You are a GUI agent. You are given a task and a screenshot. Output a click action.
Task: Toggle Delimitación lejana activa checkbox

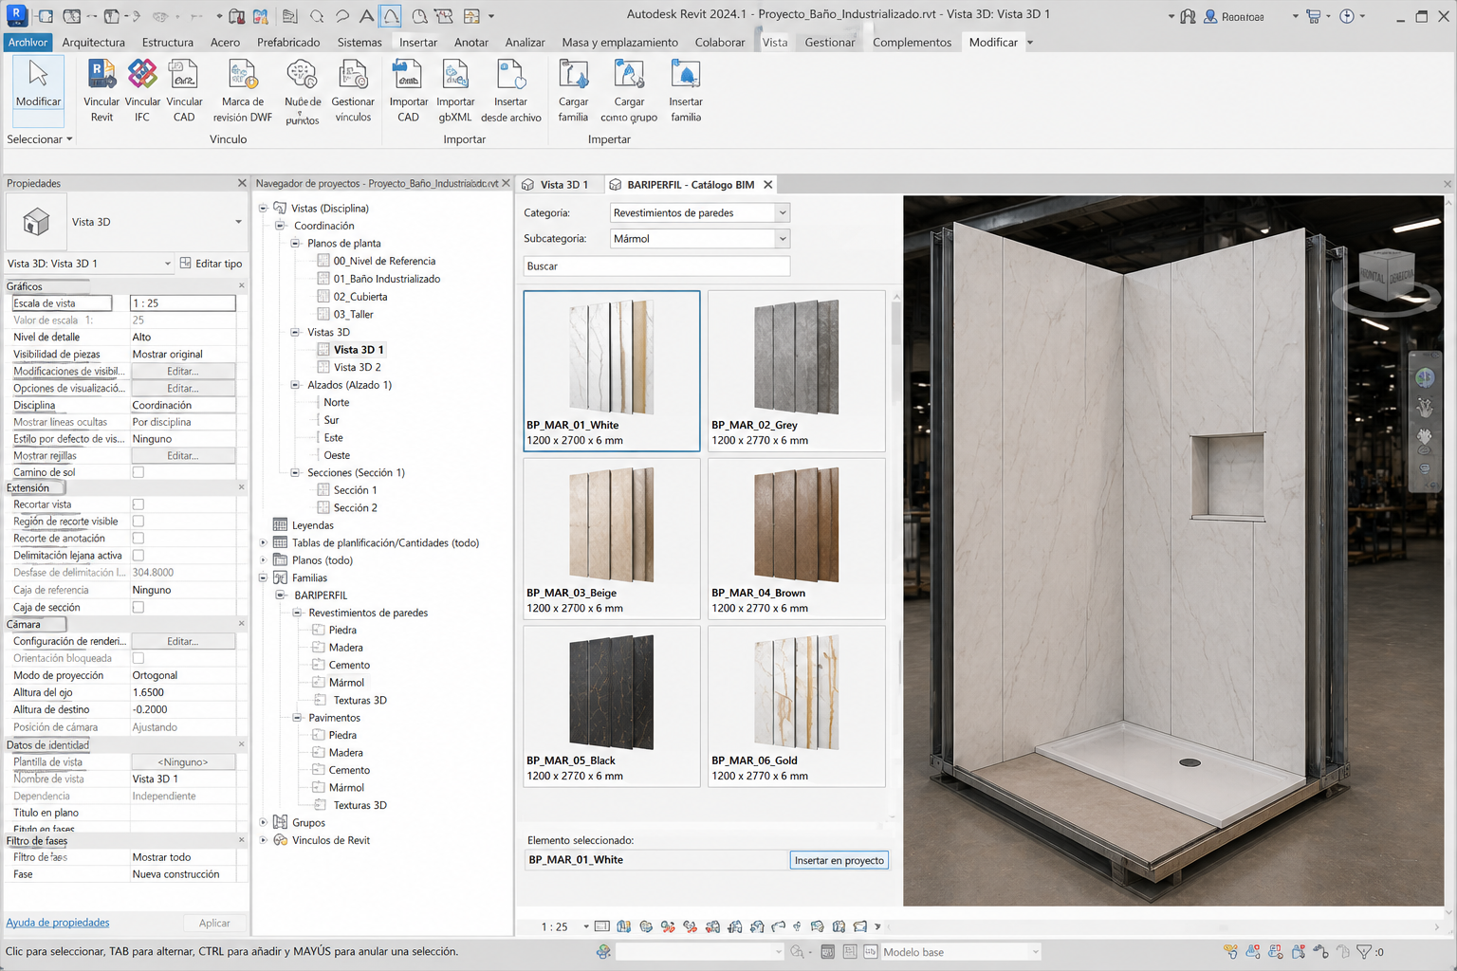click(138, 556)
